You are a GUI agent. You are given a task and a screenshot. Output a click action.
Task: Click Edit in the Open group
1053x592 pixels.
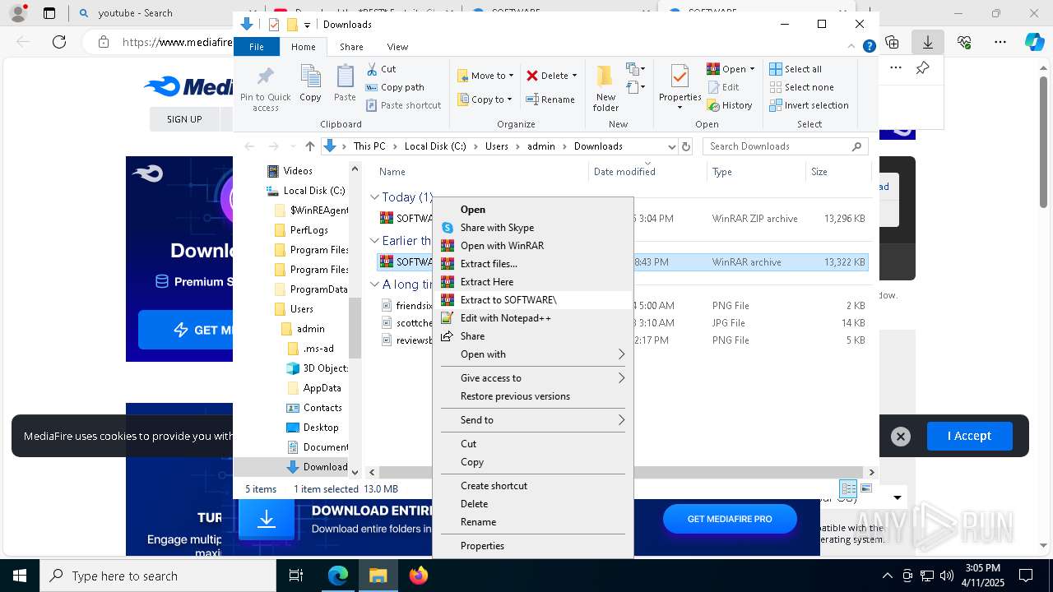(723, 87)
